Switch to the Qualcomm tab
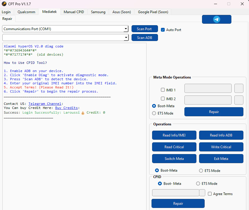This screenshot has height=210, width=249. pos(26,12)
